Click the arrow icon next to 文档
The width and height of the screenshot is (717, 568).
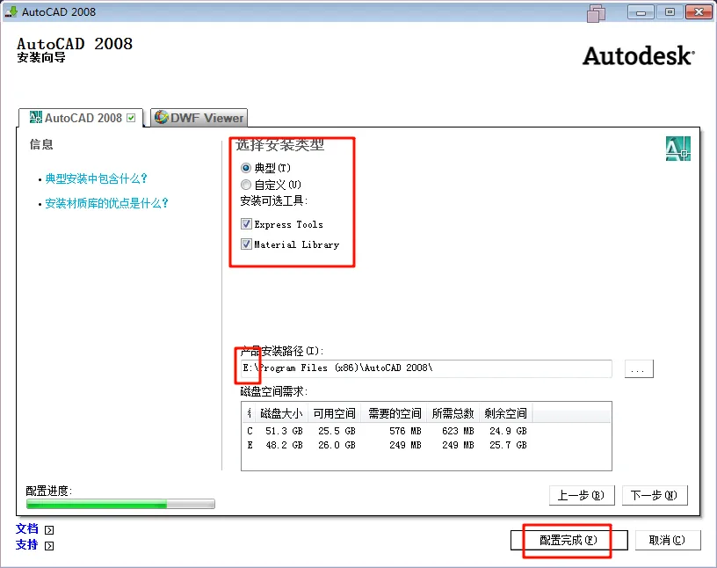tap(49, 530)
